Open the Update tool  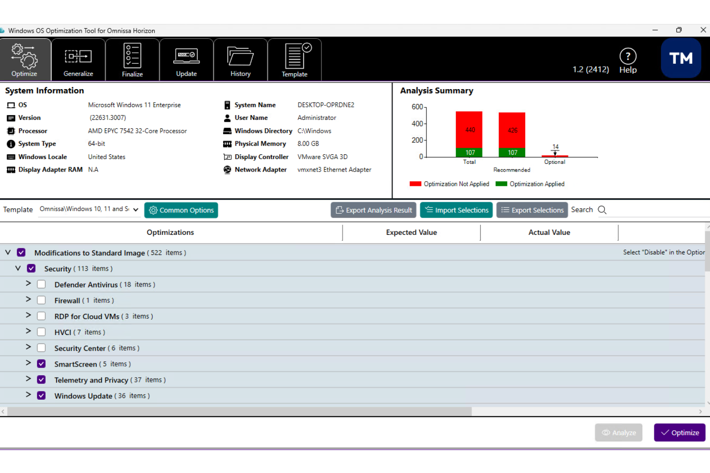click(186, 59)
